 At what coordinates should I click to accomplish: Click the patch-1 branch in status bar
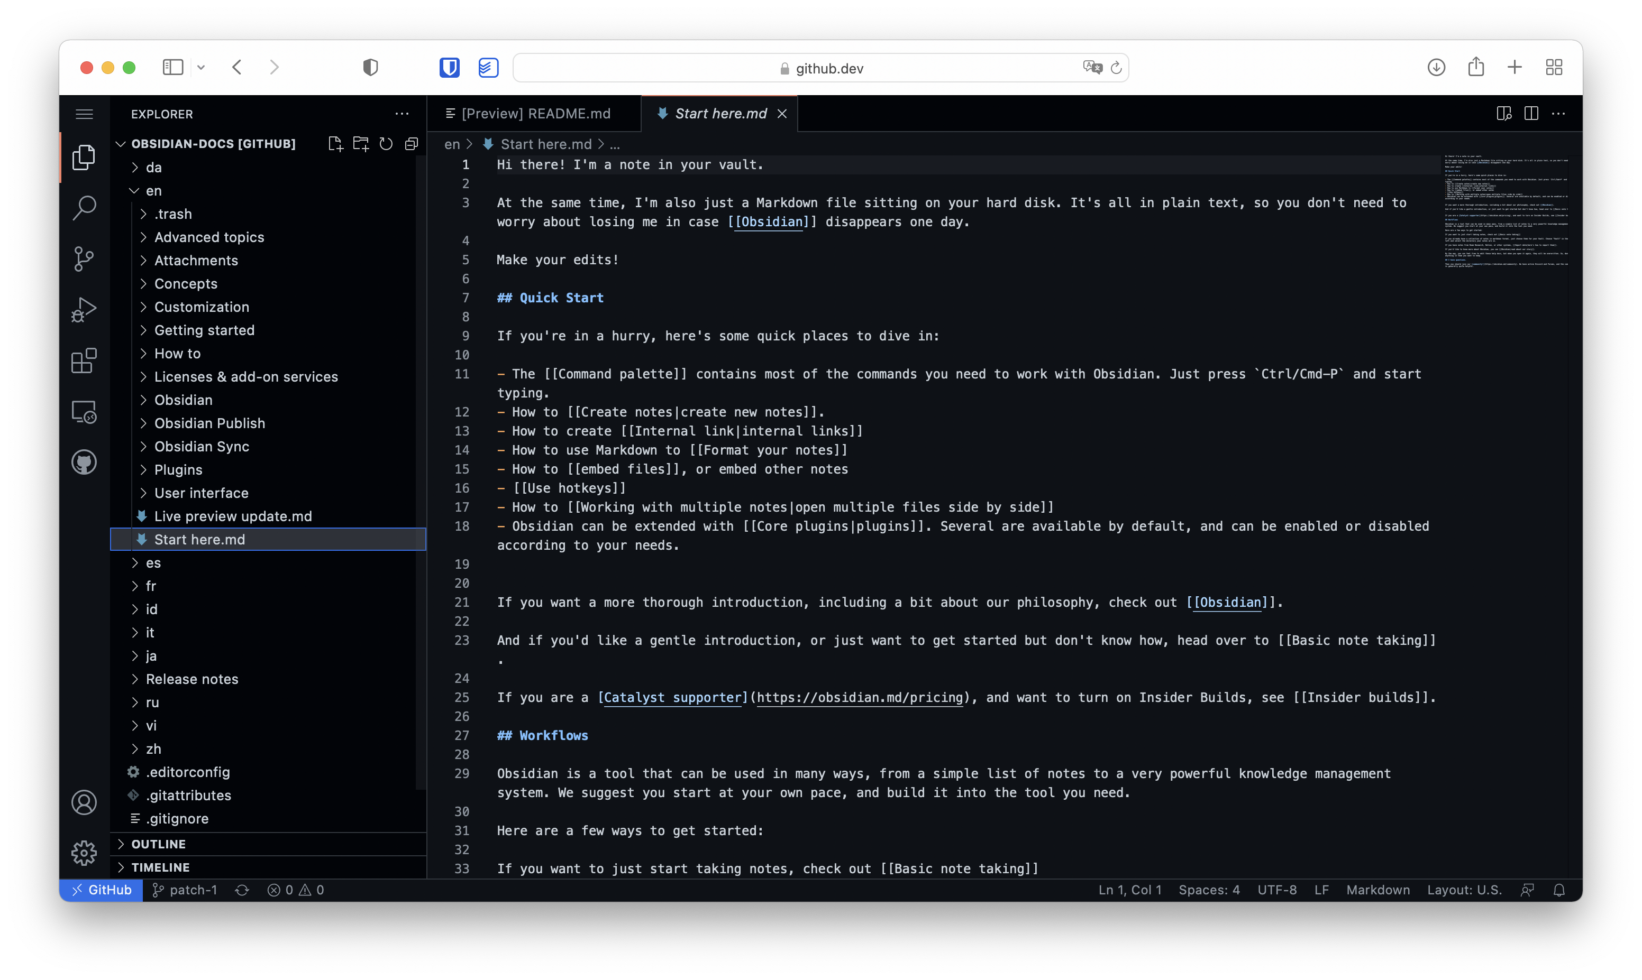point(185,890)
